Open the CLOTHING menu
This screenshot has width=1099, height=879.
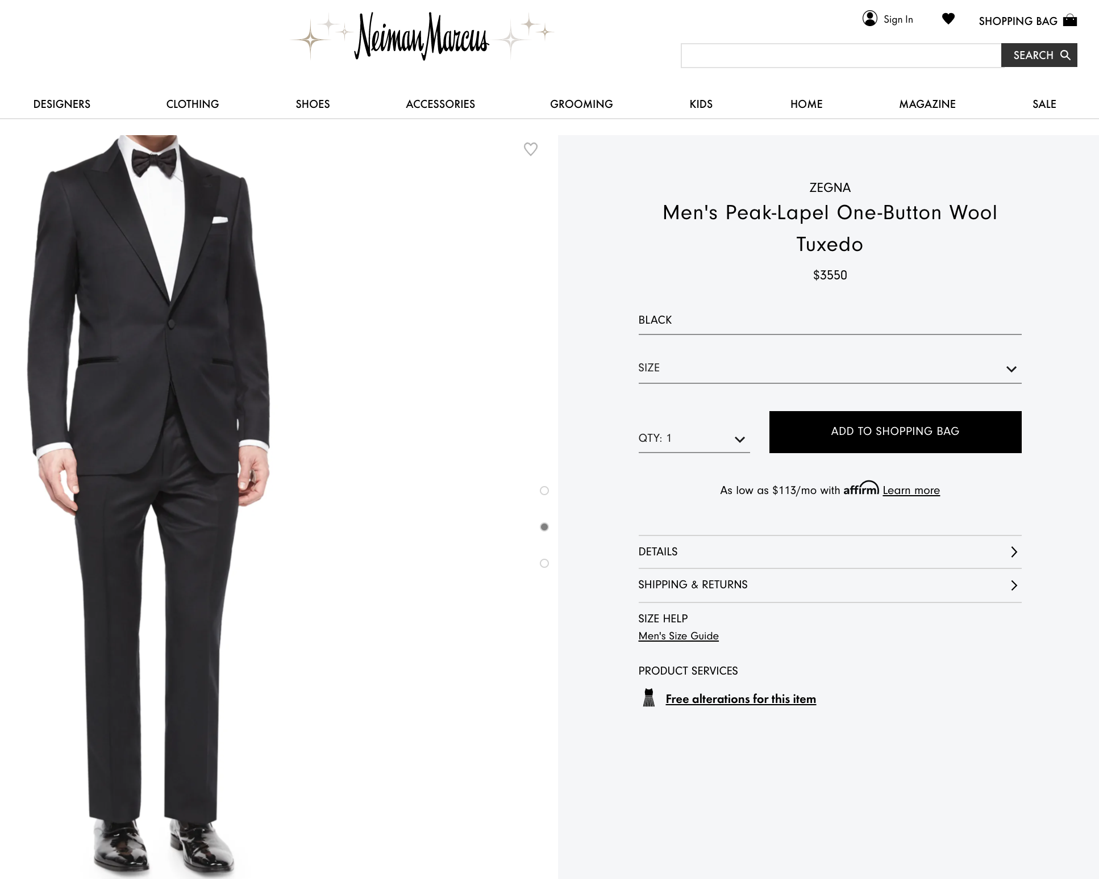[192, 104]
